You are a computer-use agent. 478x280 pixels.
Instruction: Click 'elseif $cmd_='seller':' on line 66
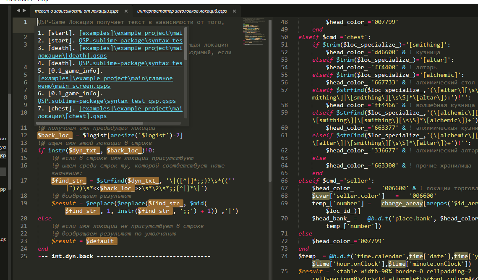[x=336, y=180]
